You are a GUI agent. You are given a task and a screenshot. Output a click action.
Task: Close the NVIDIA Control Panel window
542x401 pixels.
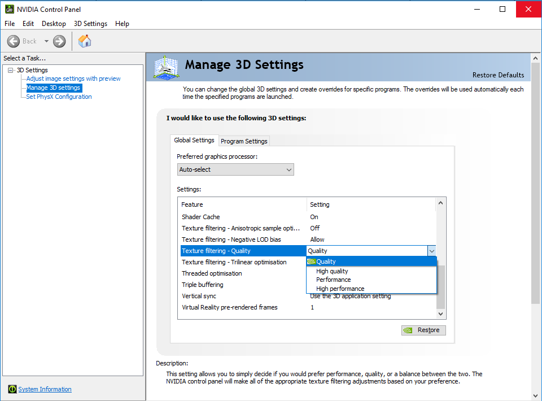click(528, 10)
